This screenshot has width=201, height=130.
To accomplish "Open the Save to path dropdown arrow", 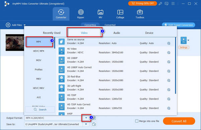I will 86,124.
